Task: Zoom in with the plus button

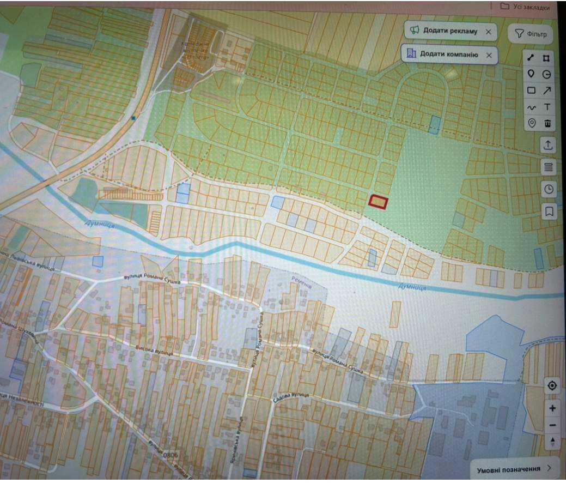Action: [552, 408]
